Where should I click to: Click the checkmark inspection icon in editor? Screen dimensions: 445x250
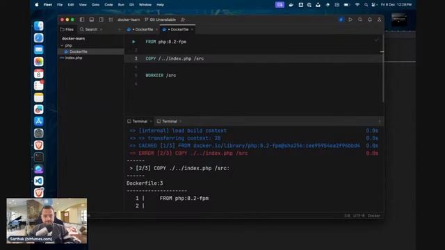(x=376, y=40)
